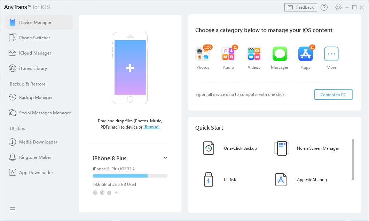Click the Quick Start vertical scrollbar
369x221 pixels.
pyautogui.click(x=353, y=160)
